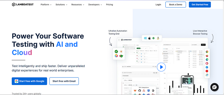Viewport: 224px width, 95px height.
Task: Click the GitLab fox icon
Action: coord(135,90)
